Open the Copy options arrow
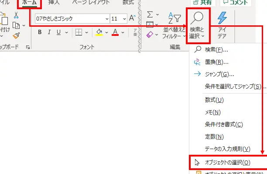 point(24,26)
